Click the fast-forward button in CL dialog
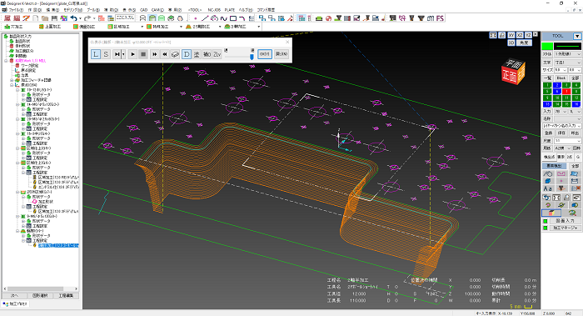 [x=154, y=54]
